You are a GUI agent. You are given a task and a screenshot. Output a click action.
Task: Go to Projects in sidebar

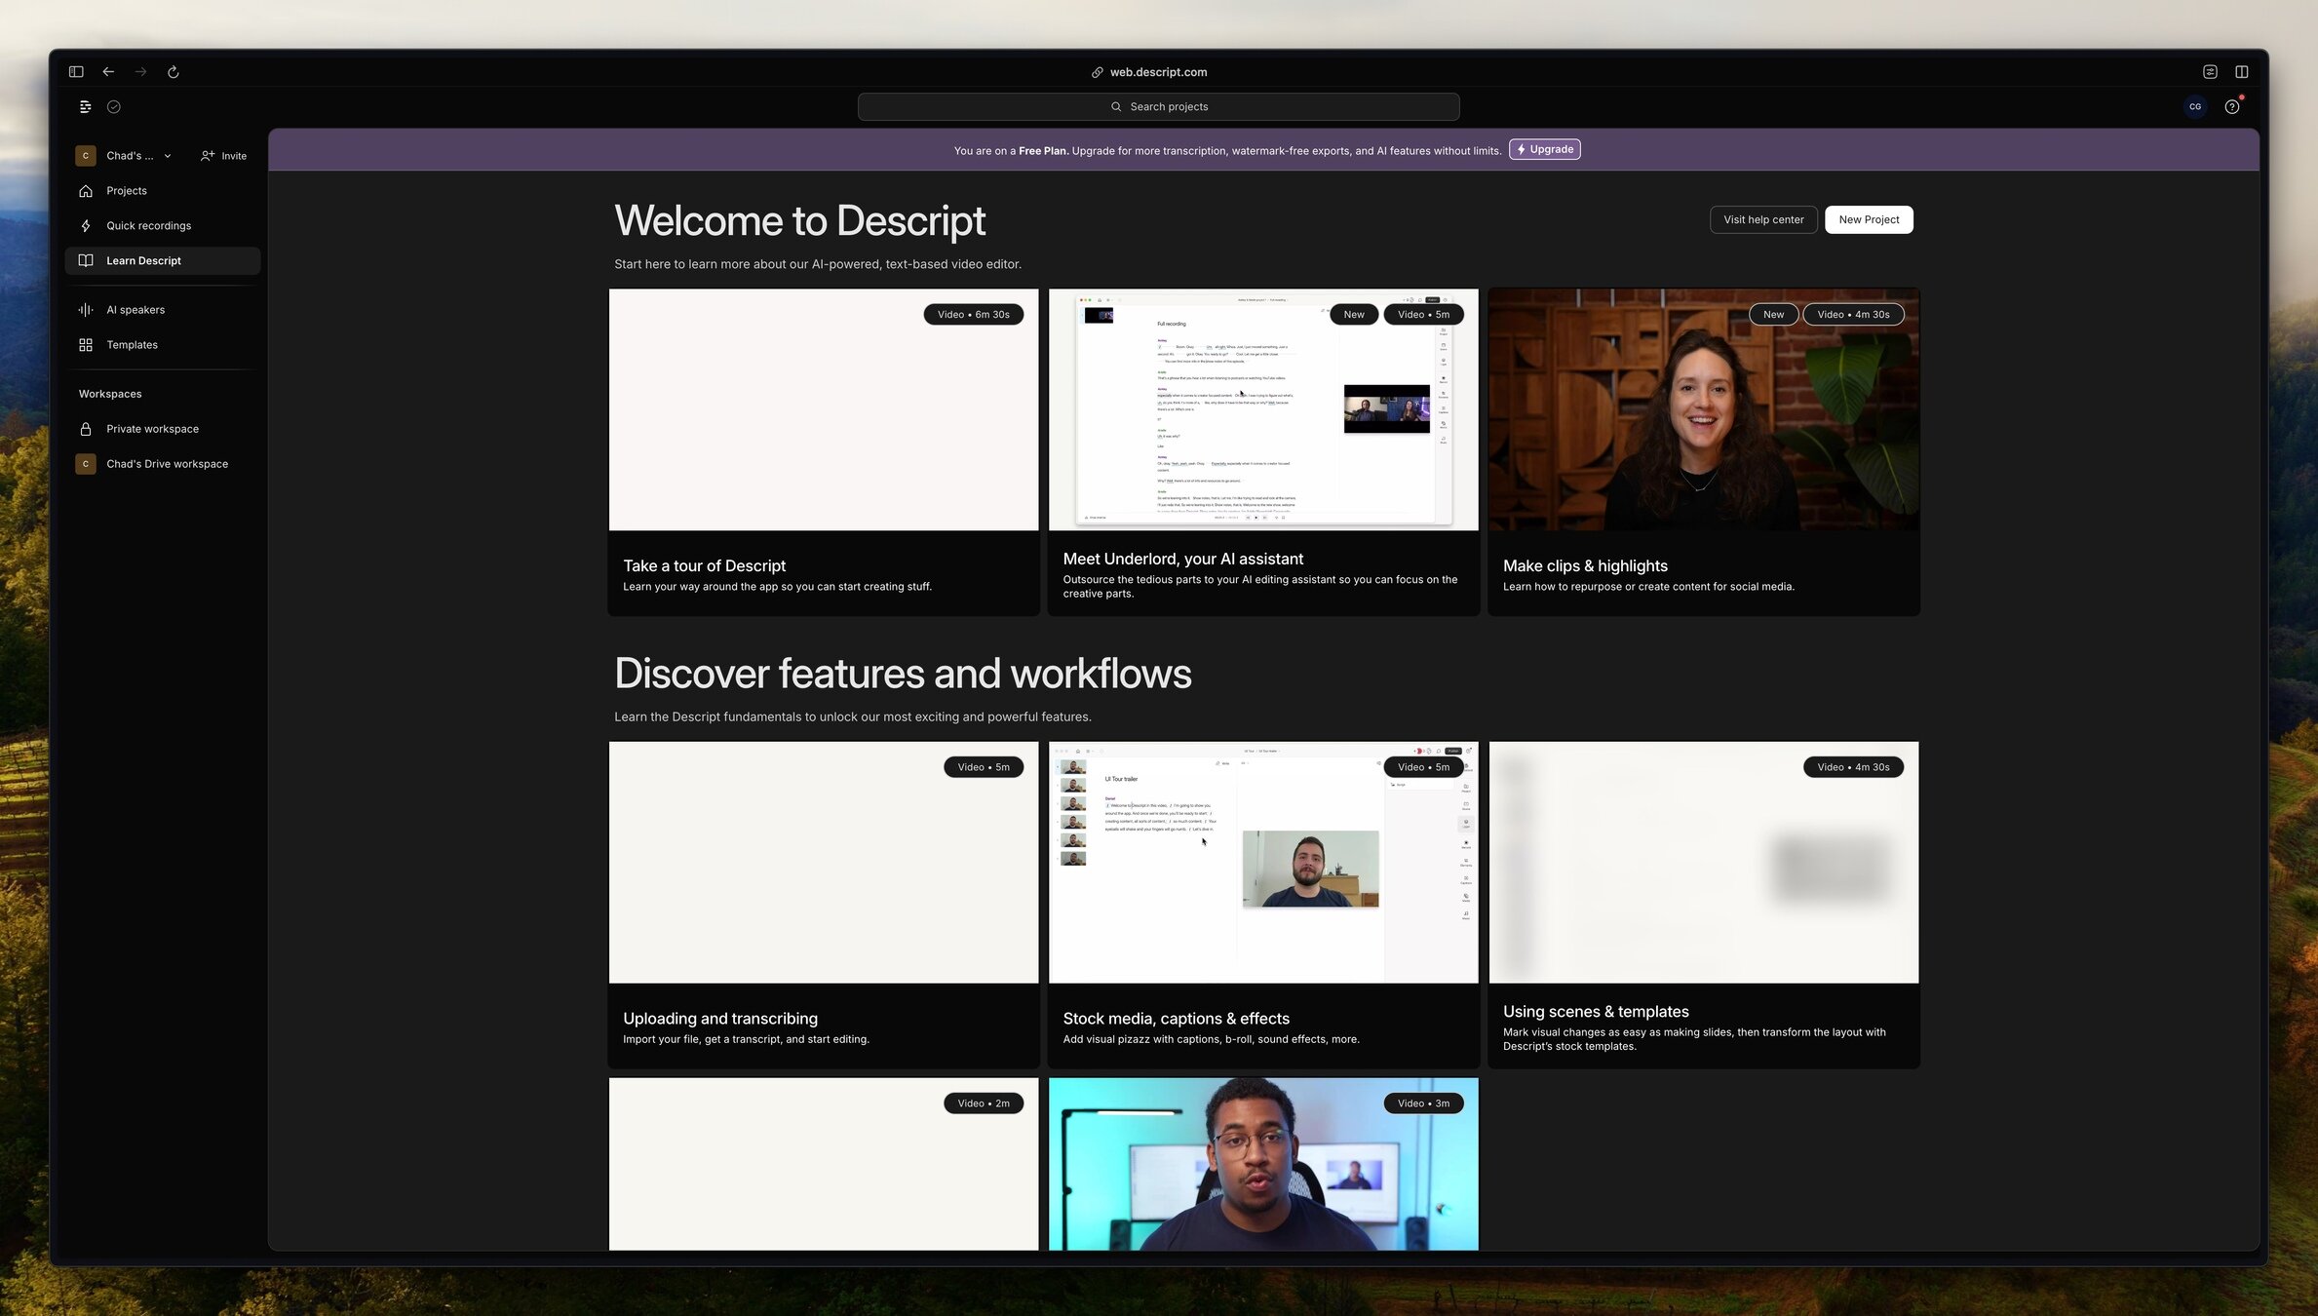[x=127, y=191]
